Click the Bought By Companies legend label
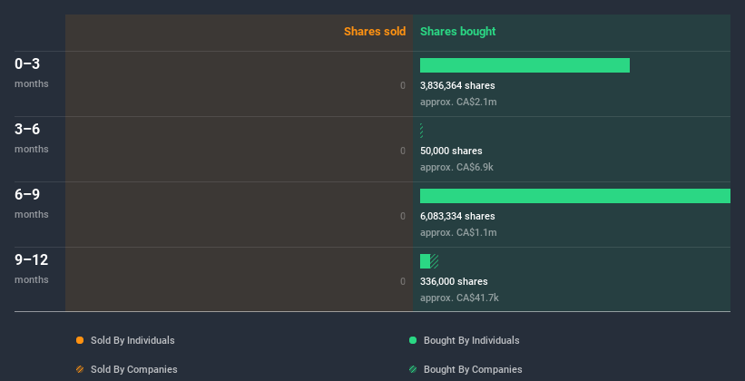 point(473,369)
